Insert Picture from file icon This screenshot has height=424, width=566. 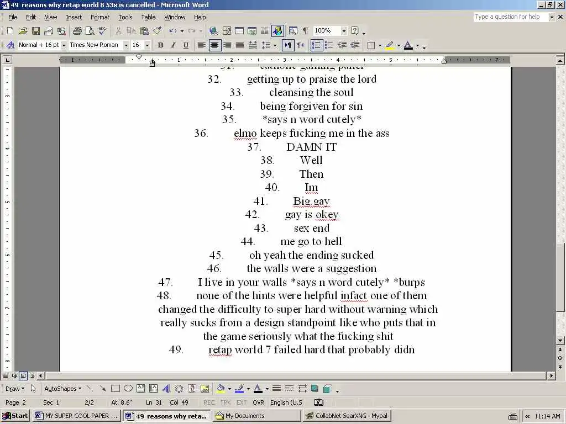coord(205,388)
